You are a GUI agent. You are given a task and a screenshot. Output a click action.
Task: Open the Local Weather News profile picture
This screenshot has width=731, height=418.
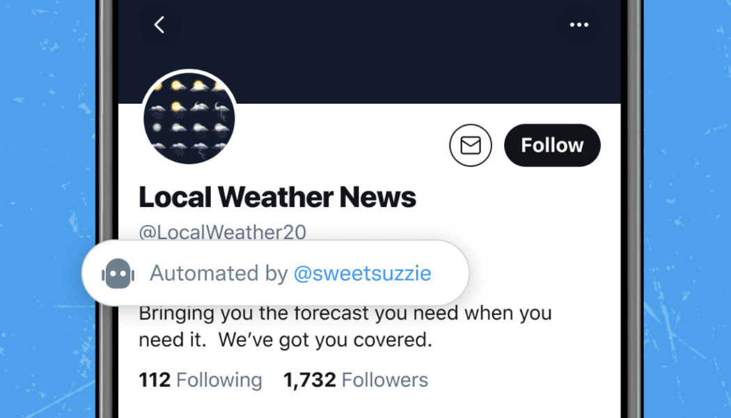click(x=189, y=118)
